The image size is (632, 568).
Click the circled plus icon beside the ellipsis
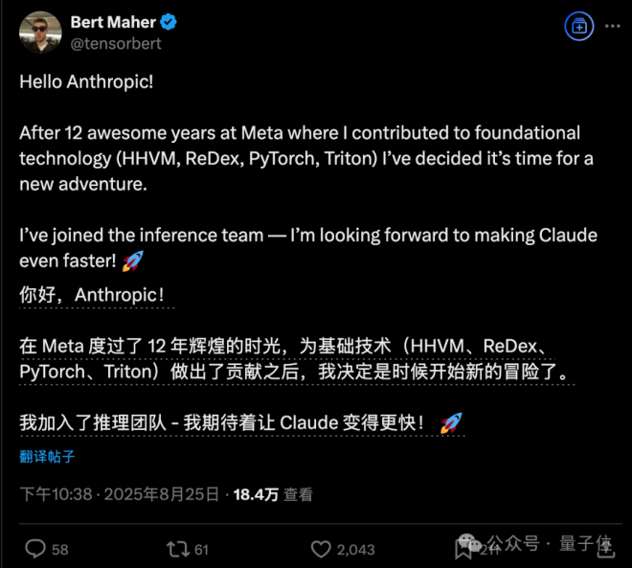(x=578, y=27)
